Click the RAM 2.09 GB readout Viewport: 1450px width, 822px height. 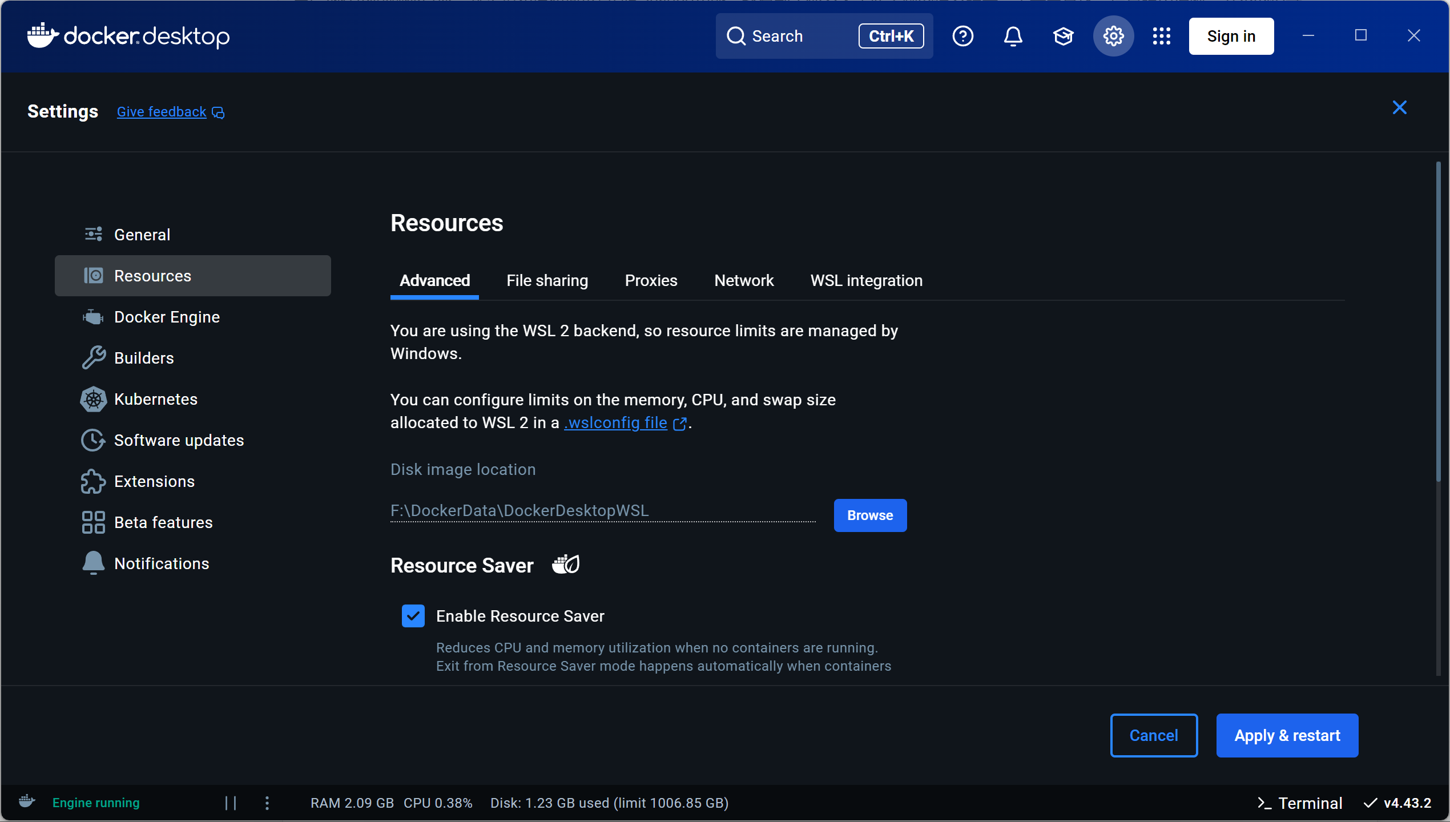(x=352, y=803)
